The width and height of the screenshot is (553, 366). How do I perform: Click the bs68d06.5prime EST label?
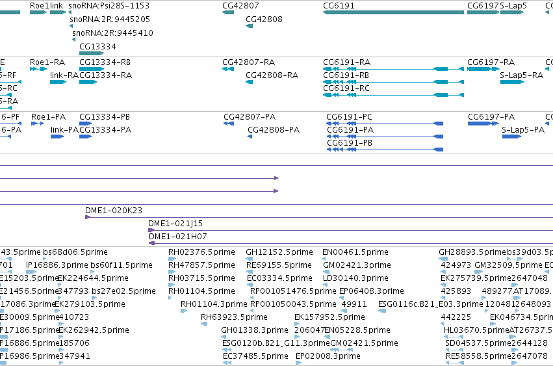[75, 252]
